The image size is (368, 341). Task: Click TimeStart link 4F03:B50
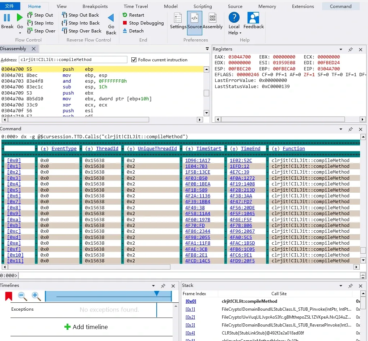tap(196, 178)
